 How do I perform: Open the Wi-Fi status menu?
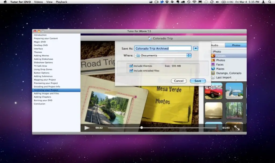coord(194,2)
